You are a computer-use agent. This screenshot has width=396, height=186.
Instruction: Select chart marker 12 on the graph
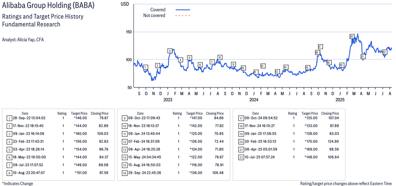pos(263,66)
